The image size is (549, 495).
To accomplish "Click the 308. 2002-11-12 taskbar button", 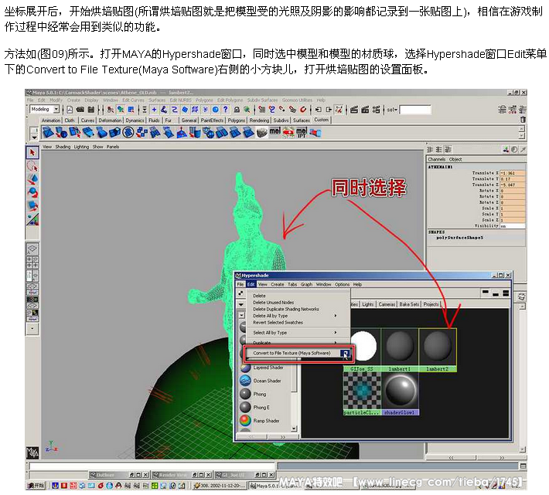I will click(x=219, y=486).
